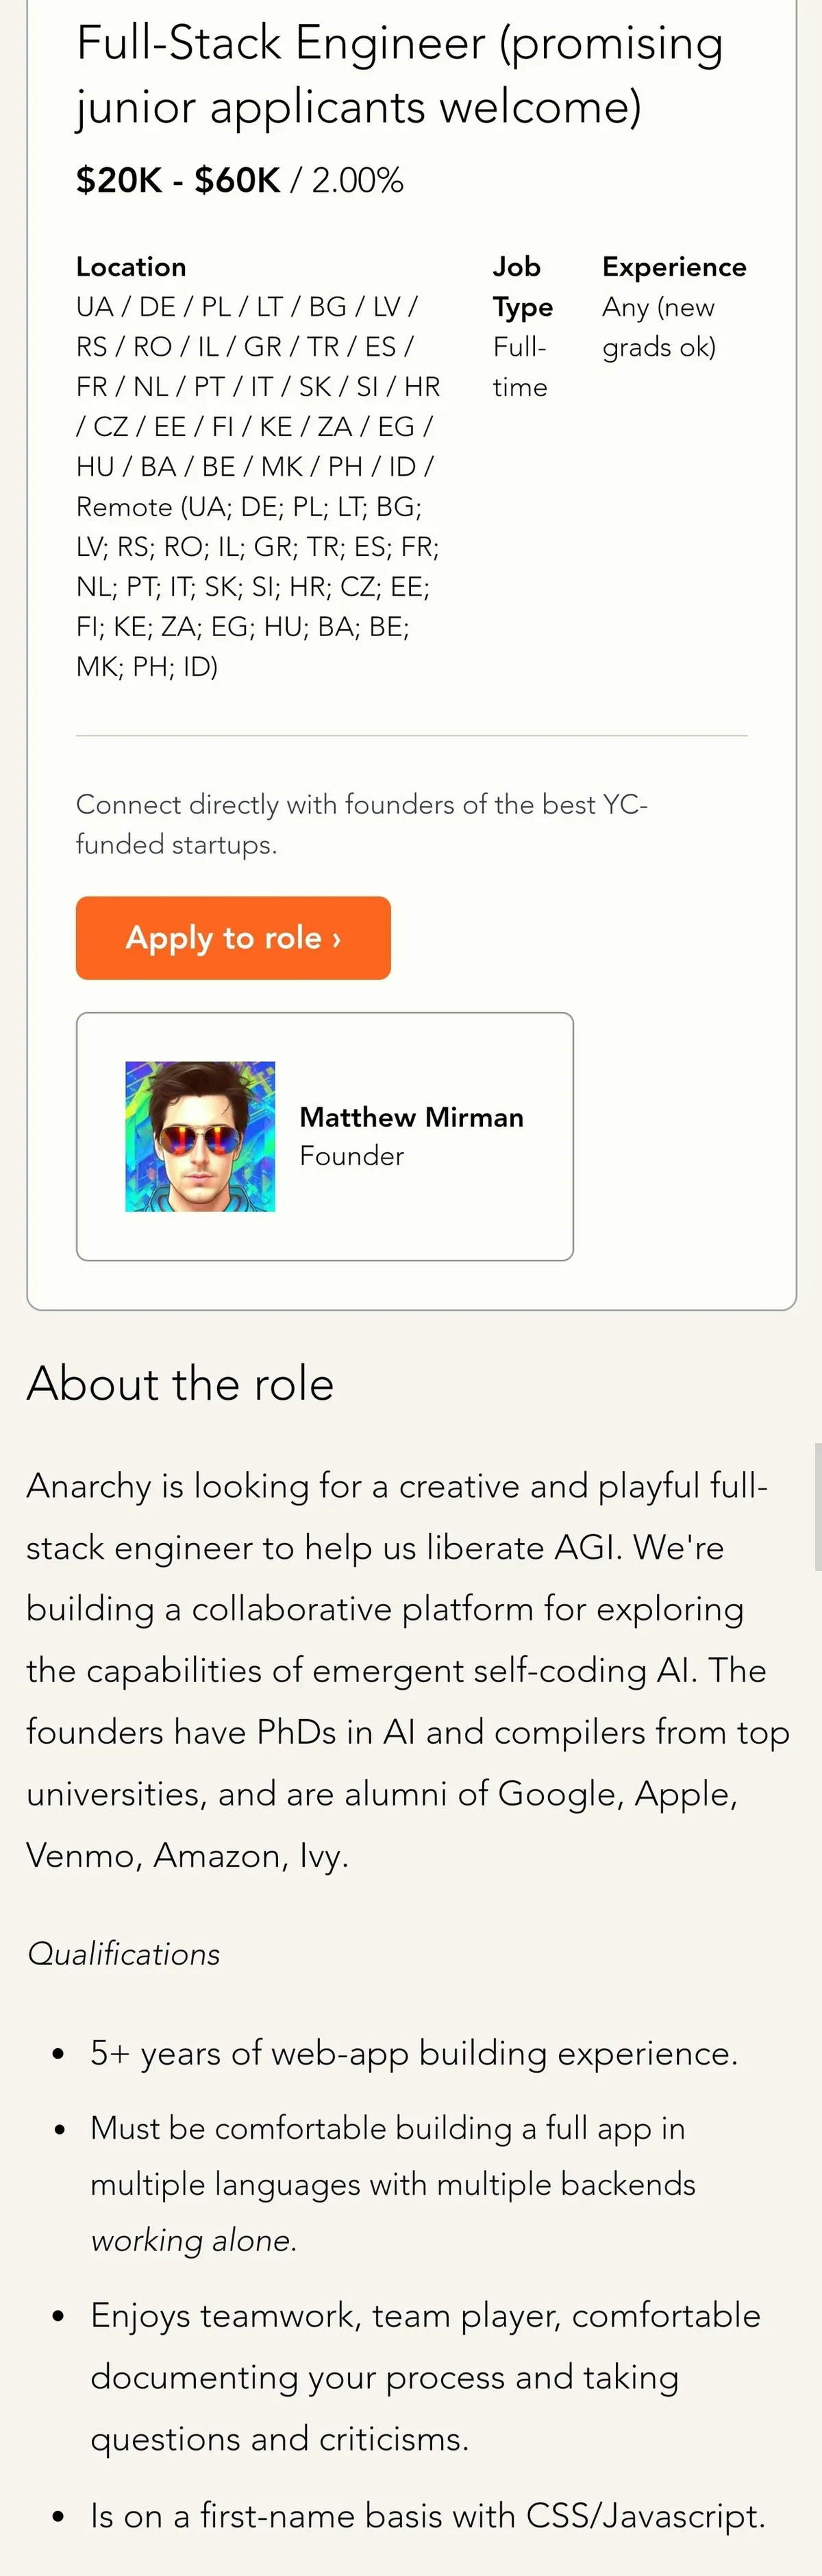822x2576 pixels.
Task: Click the arrow chevron on Apply button
Action: [338, 939]
